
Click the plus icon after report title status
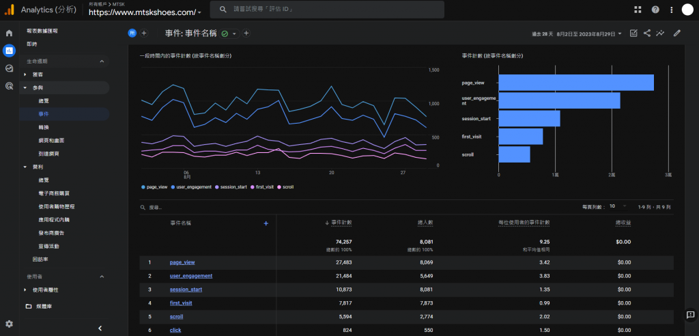click(x=246, y=33)
